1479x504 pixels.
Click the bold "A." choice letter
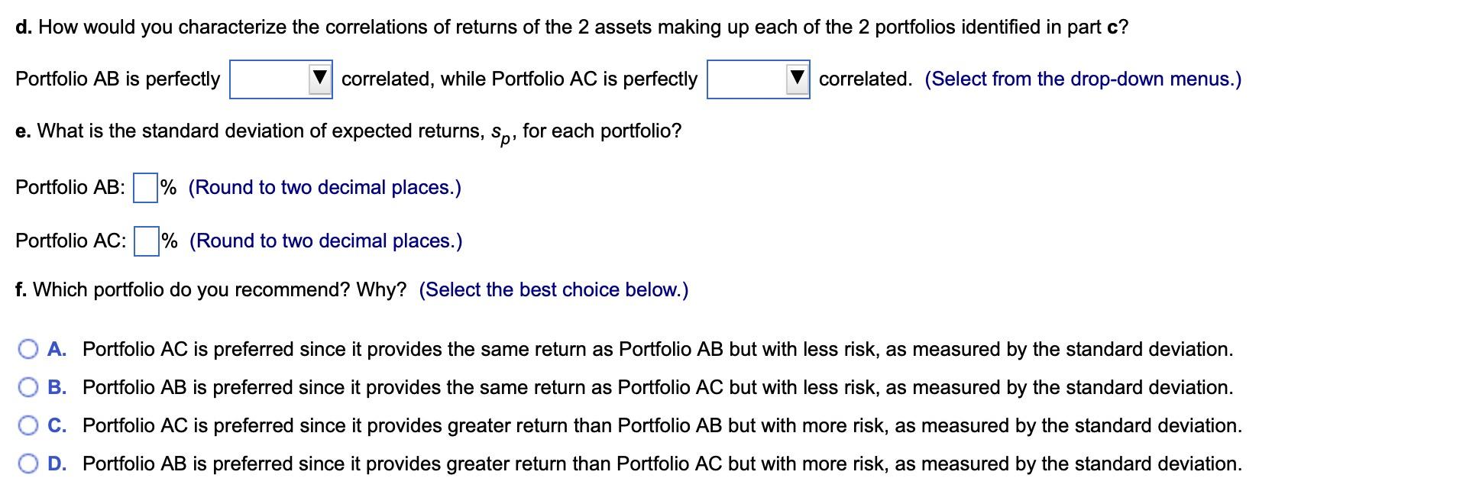click(57, 350)
